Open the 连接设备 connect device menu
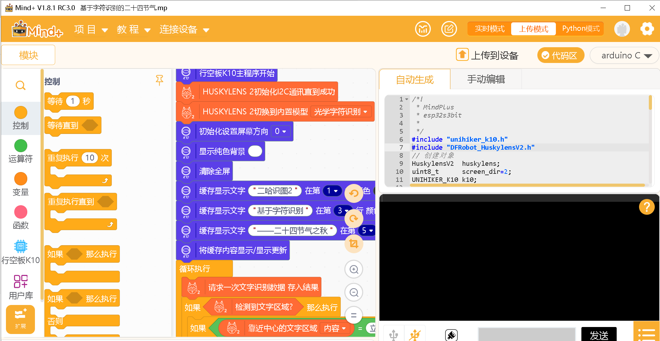The width and height of the screenshot is (660, 341). pyautogui.click(x=184, y=30)
